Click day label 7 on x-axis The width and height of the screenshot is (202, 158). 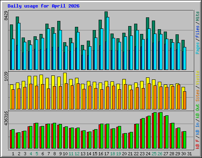pyautogui.click(x=49, y=154)
